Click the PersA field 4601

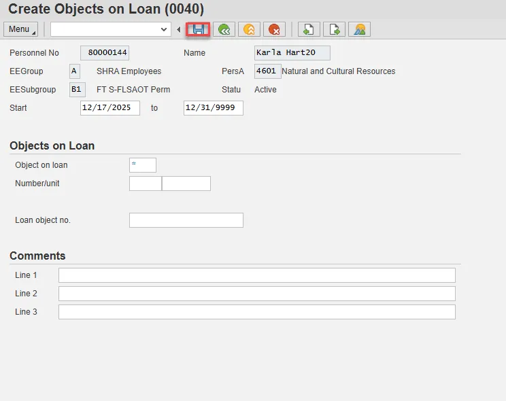267,71
